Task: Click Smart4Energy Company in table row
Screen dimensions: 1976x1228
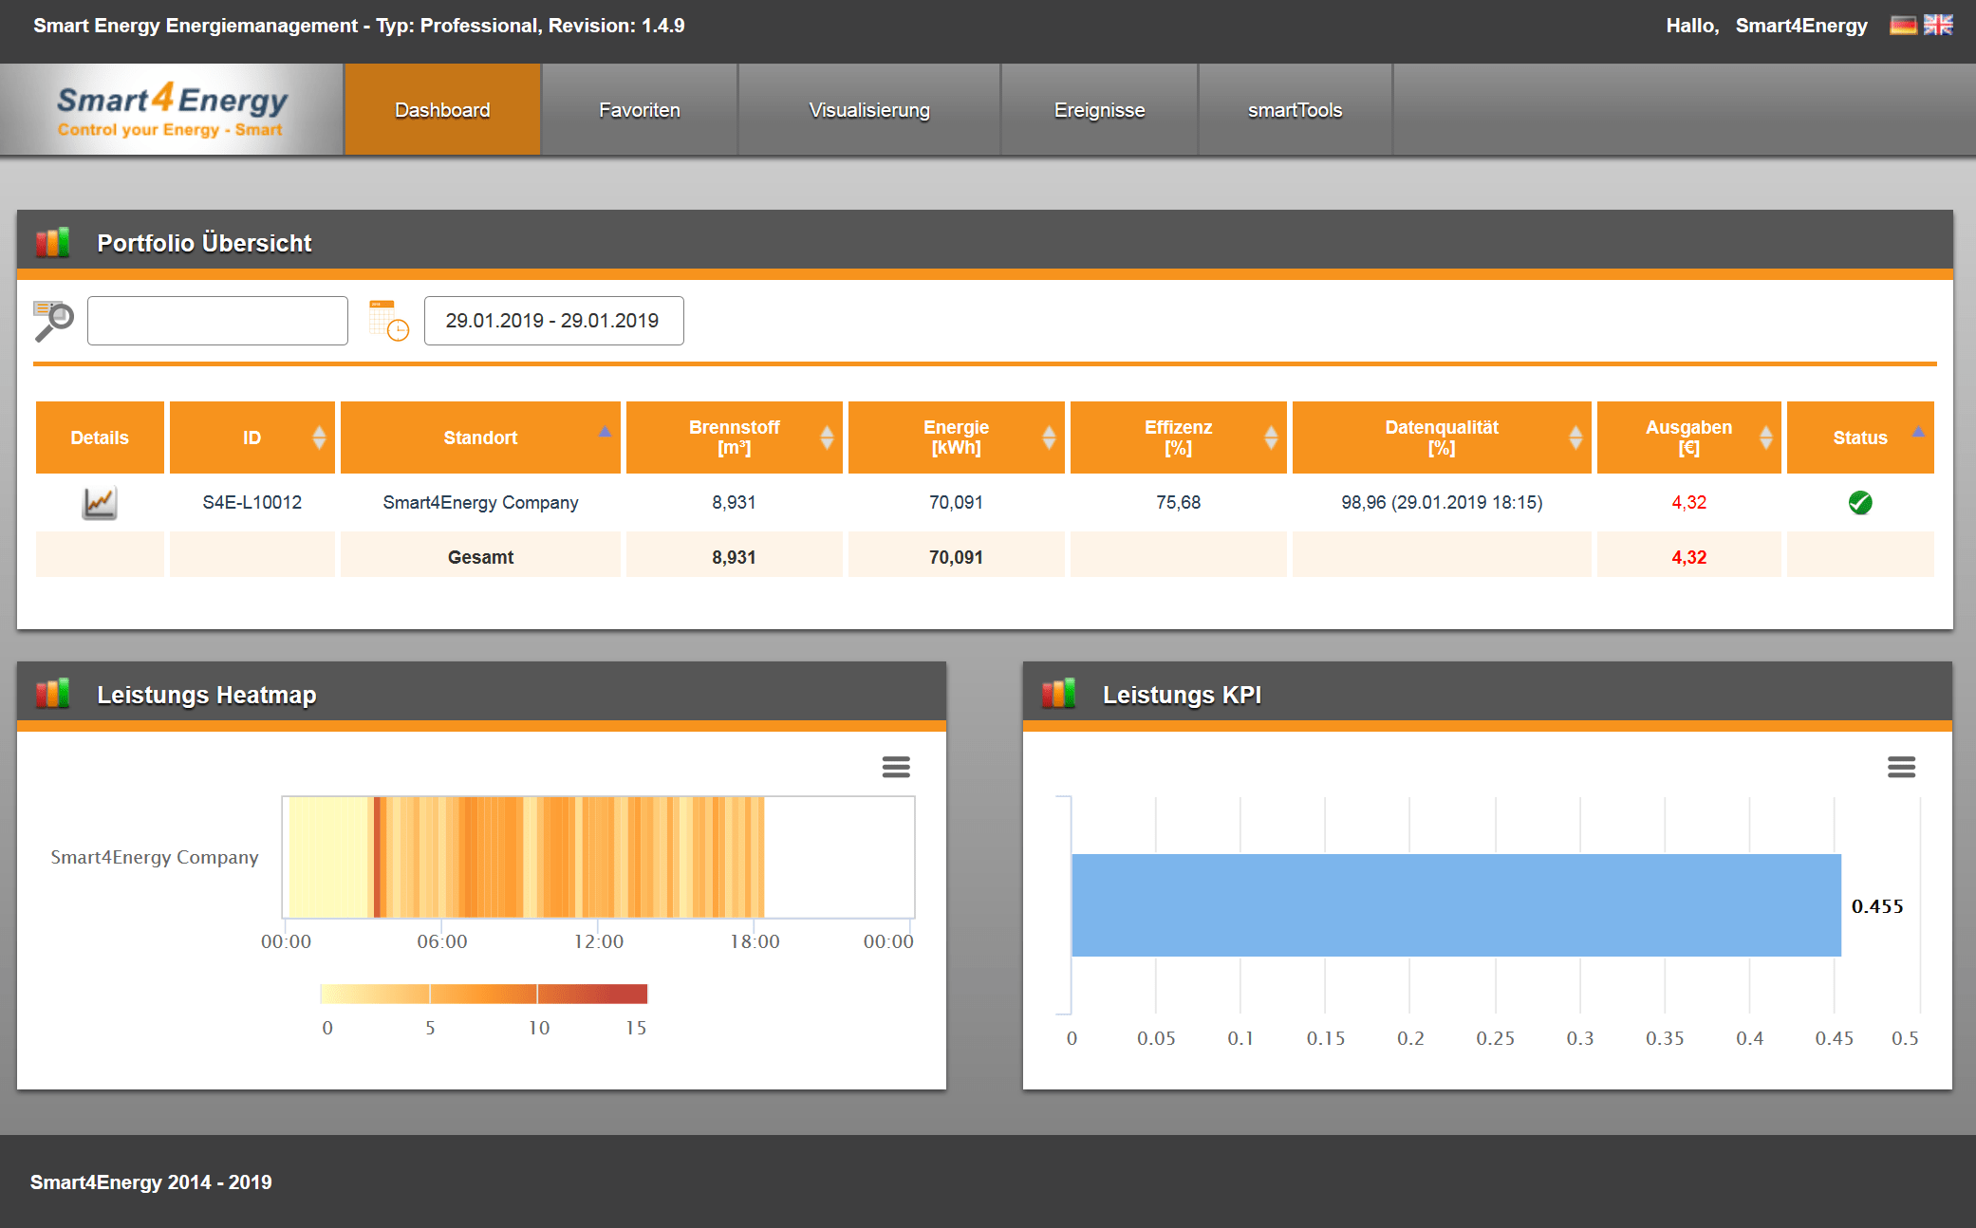Action: coord(480,502)
